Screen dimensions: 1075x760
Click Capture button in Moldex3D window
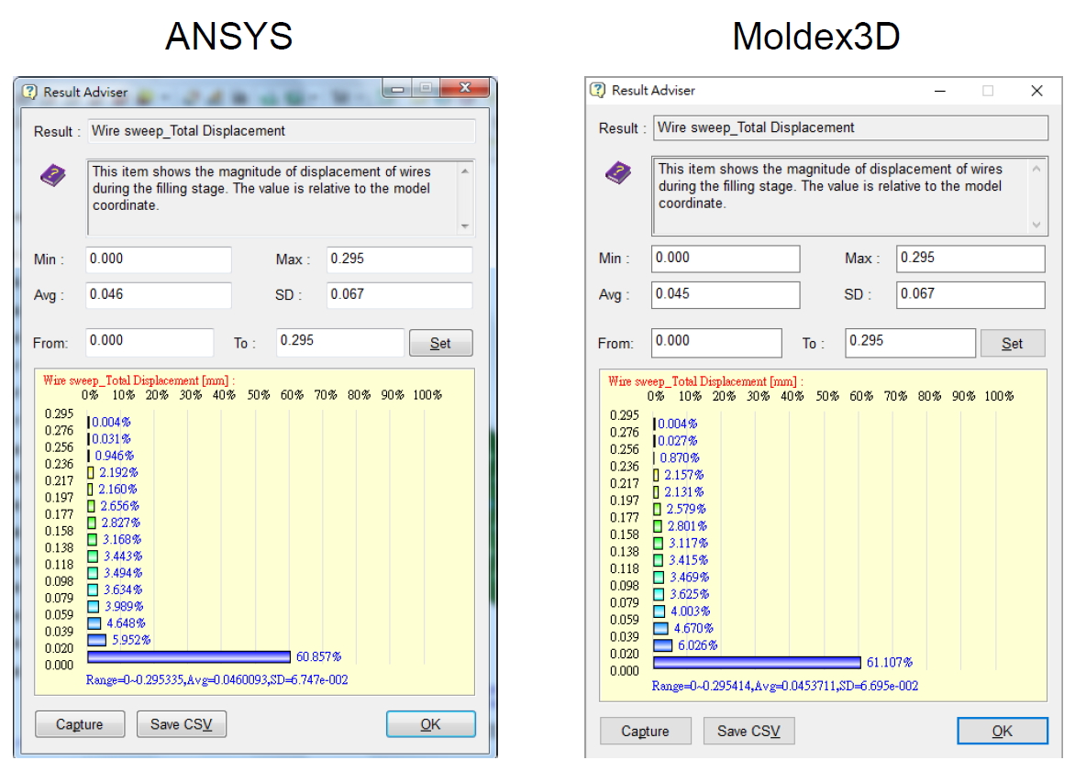(x=645, y=732)
